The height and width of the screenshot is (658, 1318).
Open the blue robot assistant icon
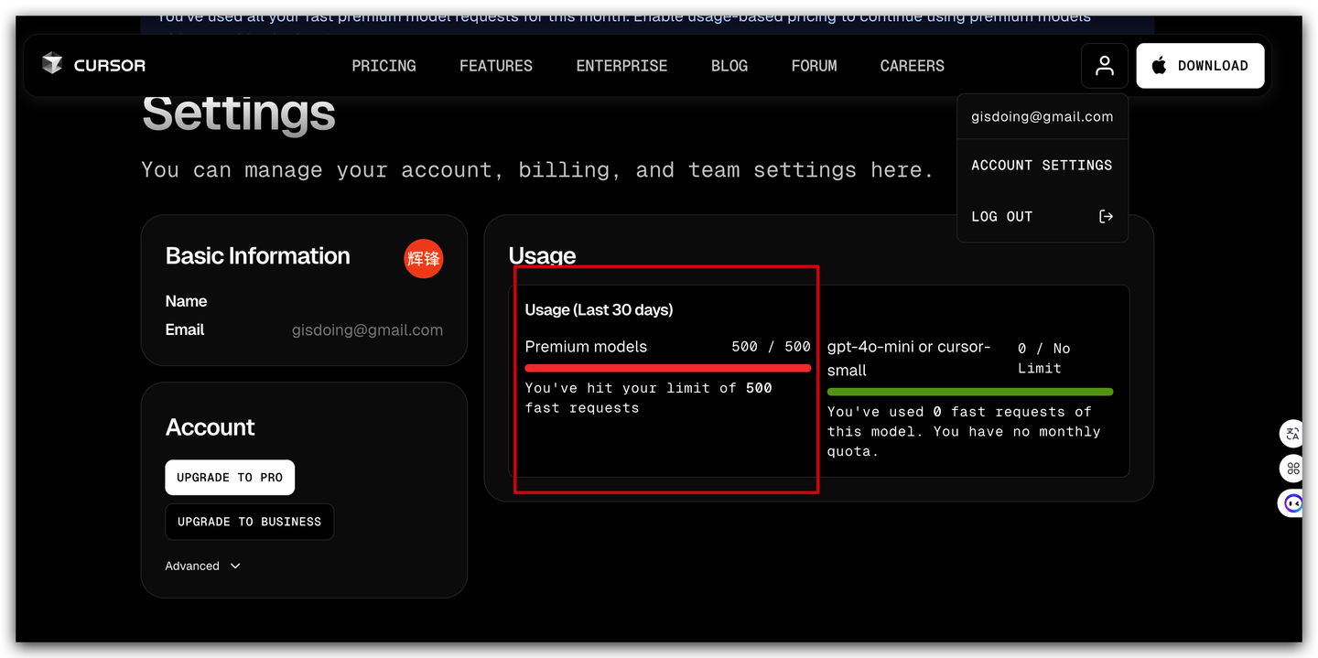[1292, 503]
